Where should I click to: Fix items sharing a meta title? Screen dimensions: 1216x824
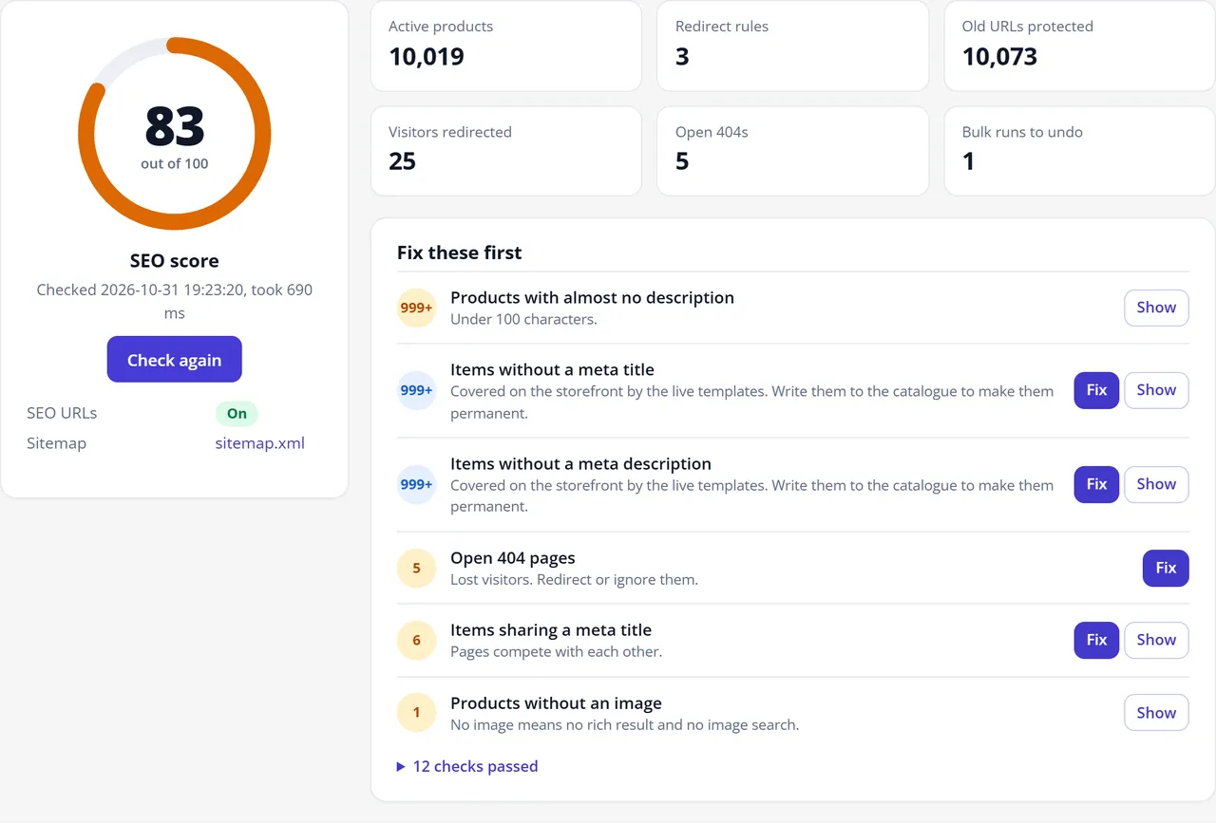coord(1096,640)
